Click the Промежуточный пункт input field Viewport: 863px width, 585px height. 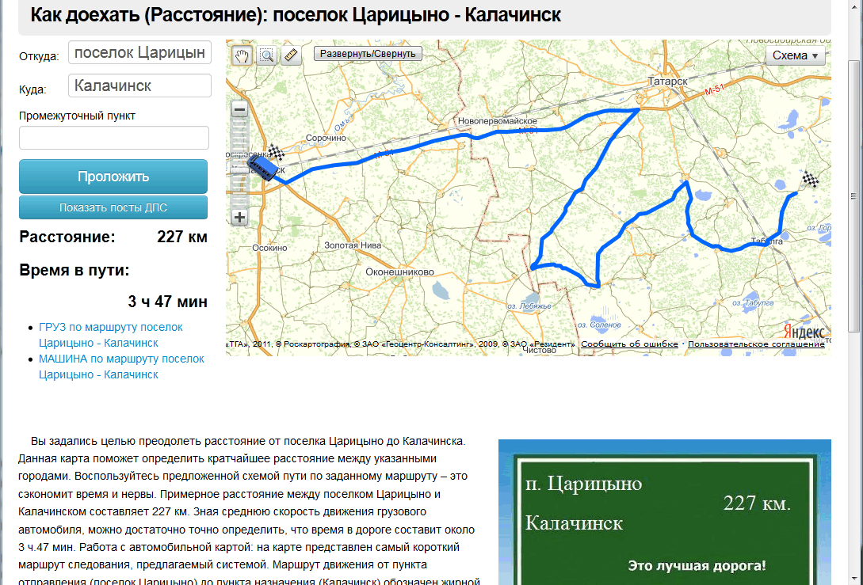[114, 138]
